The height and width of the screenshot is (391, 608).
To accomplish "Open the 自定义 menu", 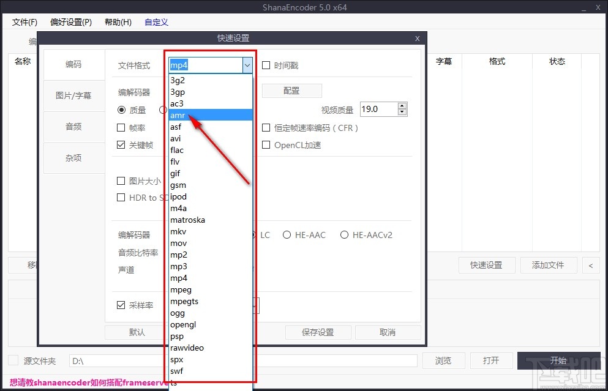I will point(156,22).
